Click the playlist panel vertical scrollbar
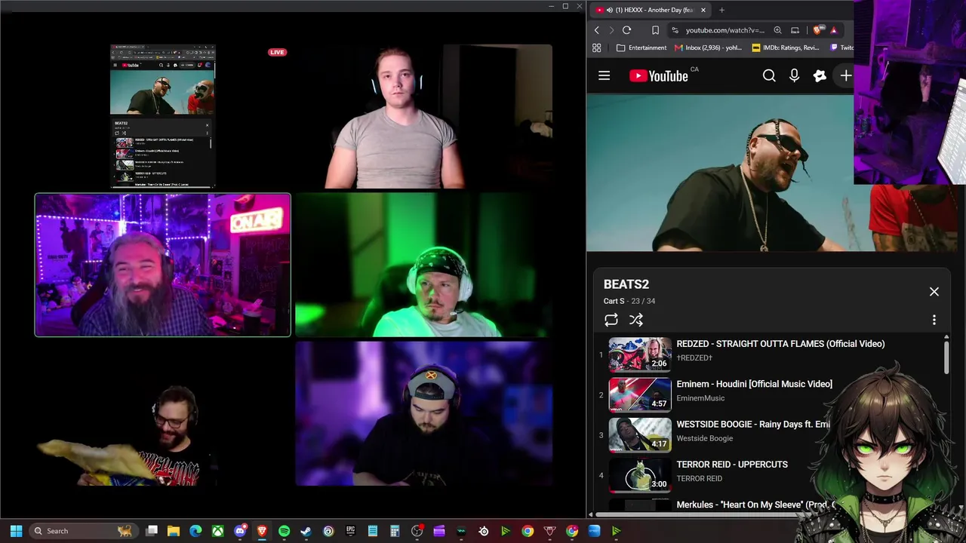The image size is (966, 543). [946, 356]
